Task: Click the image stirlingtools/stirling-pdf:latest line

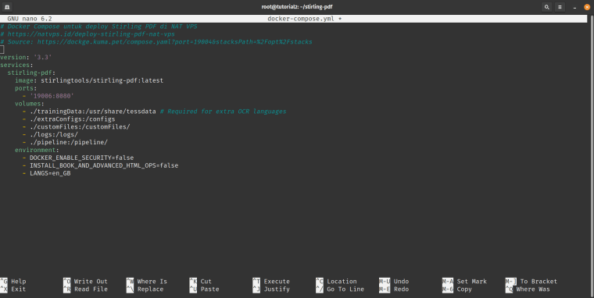Action: click(89, 80)
